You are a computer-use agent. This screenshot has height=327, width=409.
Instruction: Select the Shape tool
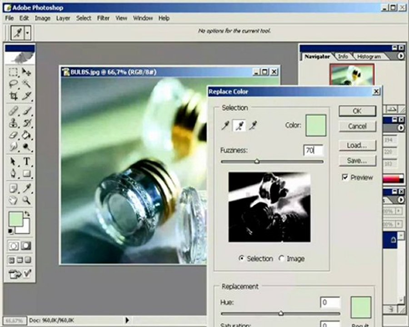26,173
